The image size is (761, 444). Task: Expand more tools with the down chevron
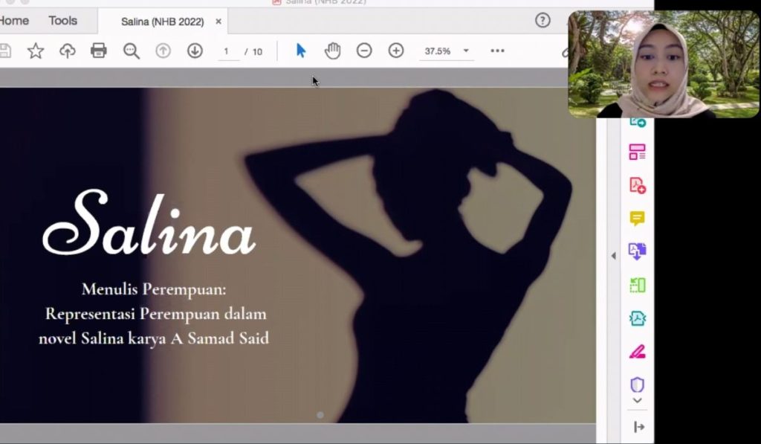click(637, 401)
